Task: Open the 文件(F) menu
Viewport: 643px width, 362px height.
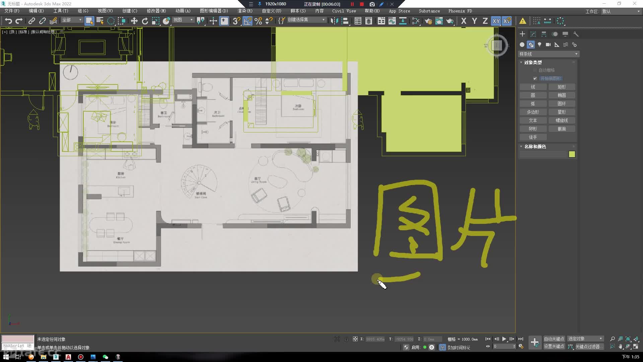Action: [12, 11]
